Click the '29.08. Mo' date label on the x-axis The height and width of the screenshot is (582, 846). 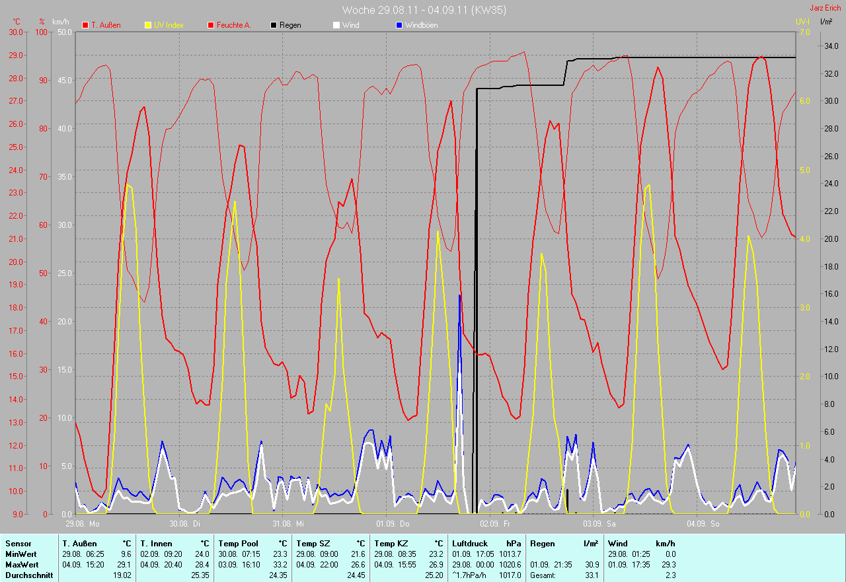coord(82,524)
